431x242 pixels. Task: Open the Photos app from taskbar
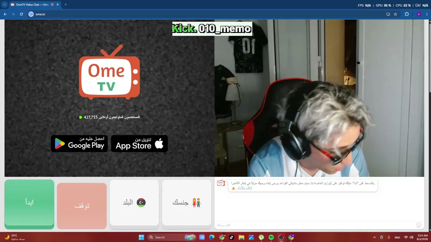(251, 237)
